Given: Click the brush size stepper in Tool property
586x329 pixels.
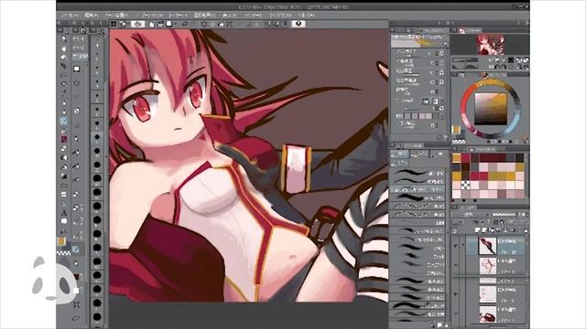Looking at the screenshot, I should click(437, 54).
